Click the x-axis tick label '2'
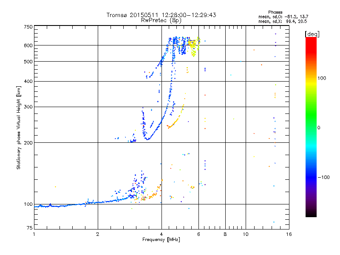Screen dimensions: 340x255 click(98, 234)
